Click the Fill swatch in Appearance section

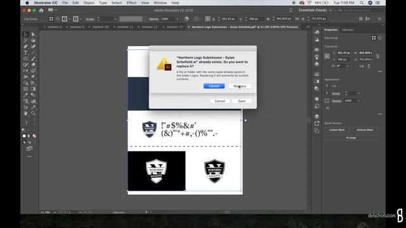coord(327,86)
